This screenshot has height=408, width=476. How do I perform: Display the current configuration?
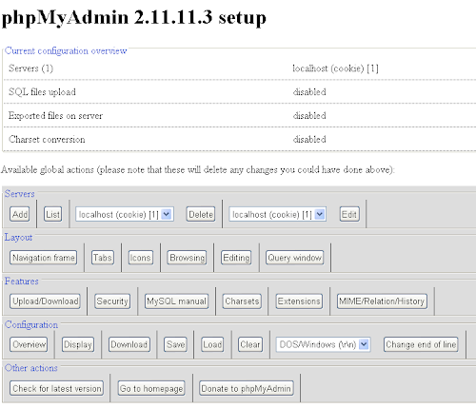pyautogui.click(x=78, y=344)
